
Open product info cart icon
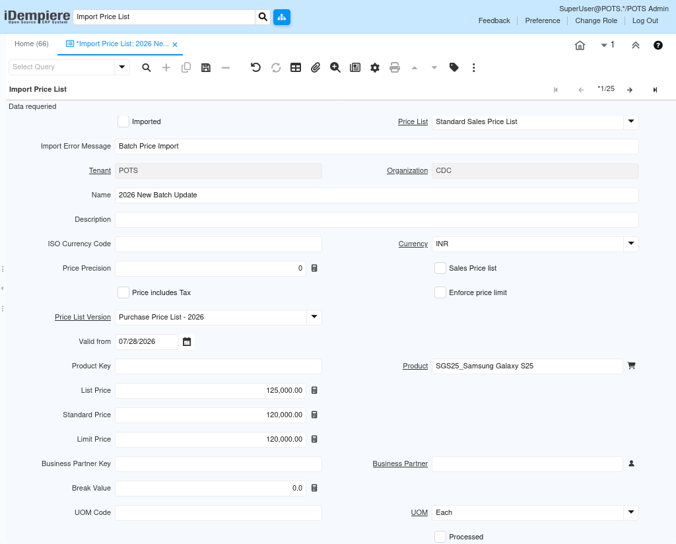[632, 366]
